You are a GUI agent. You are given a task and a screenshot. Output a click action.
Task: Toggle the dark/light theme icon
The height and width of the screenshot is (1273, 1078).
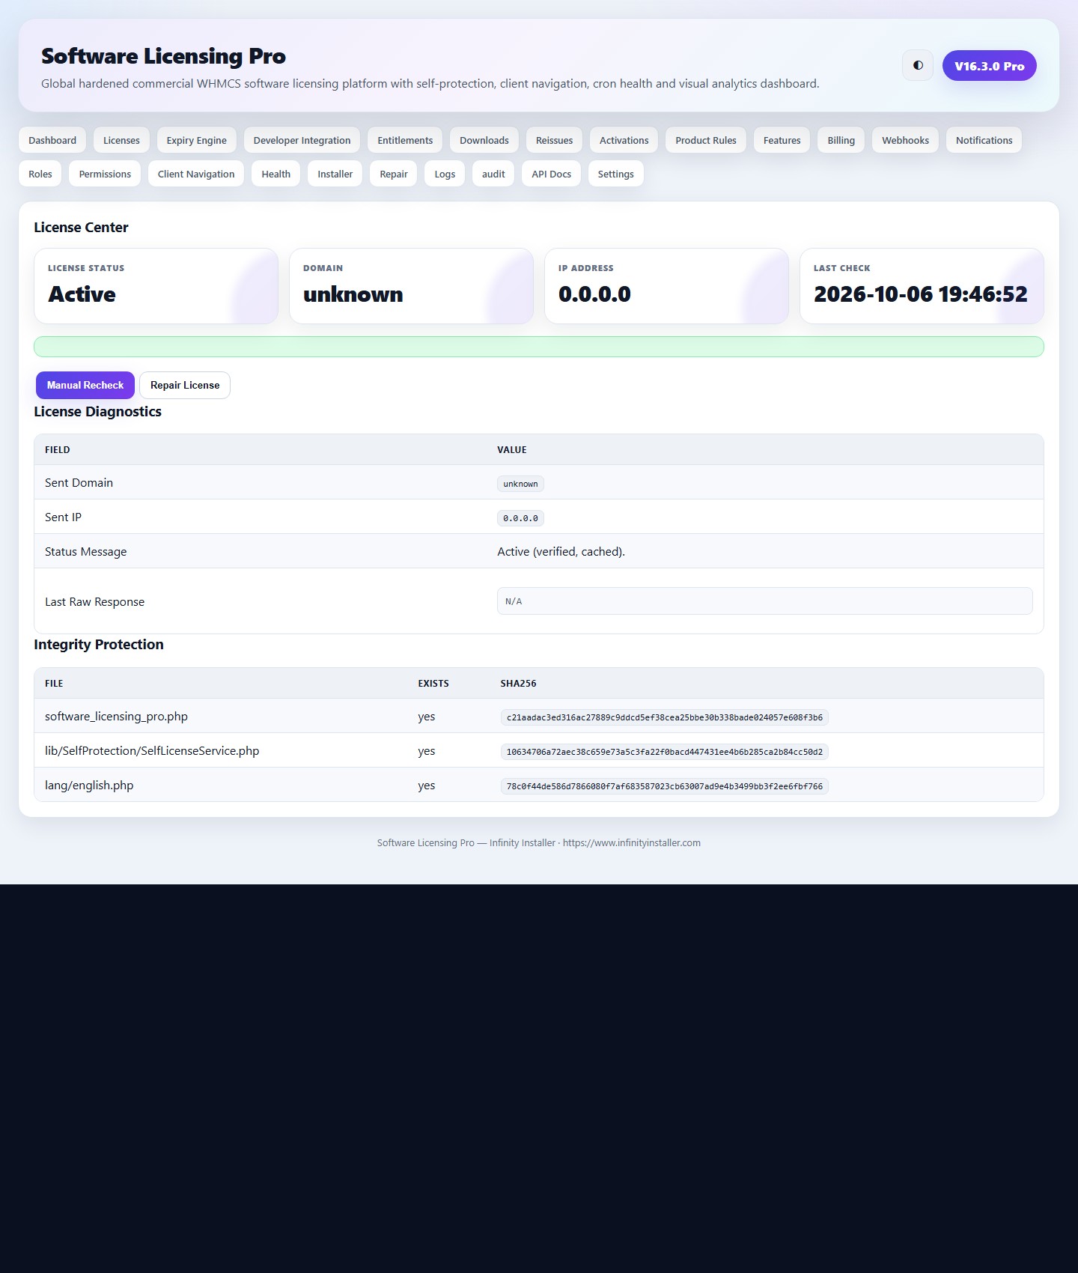(918, 65)
